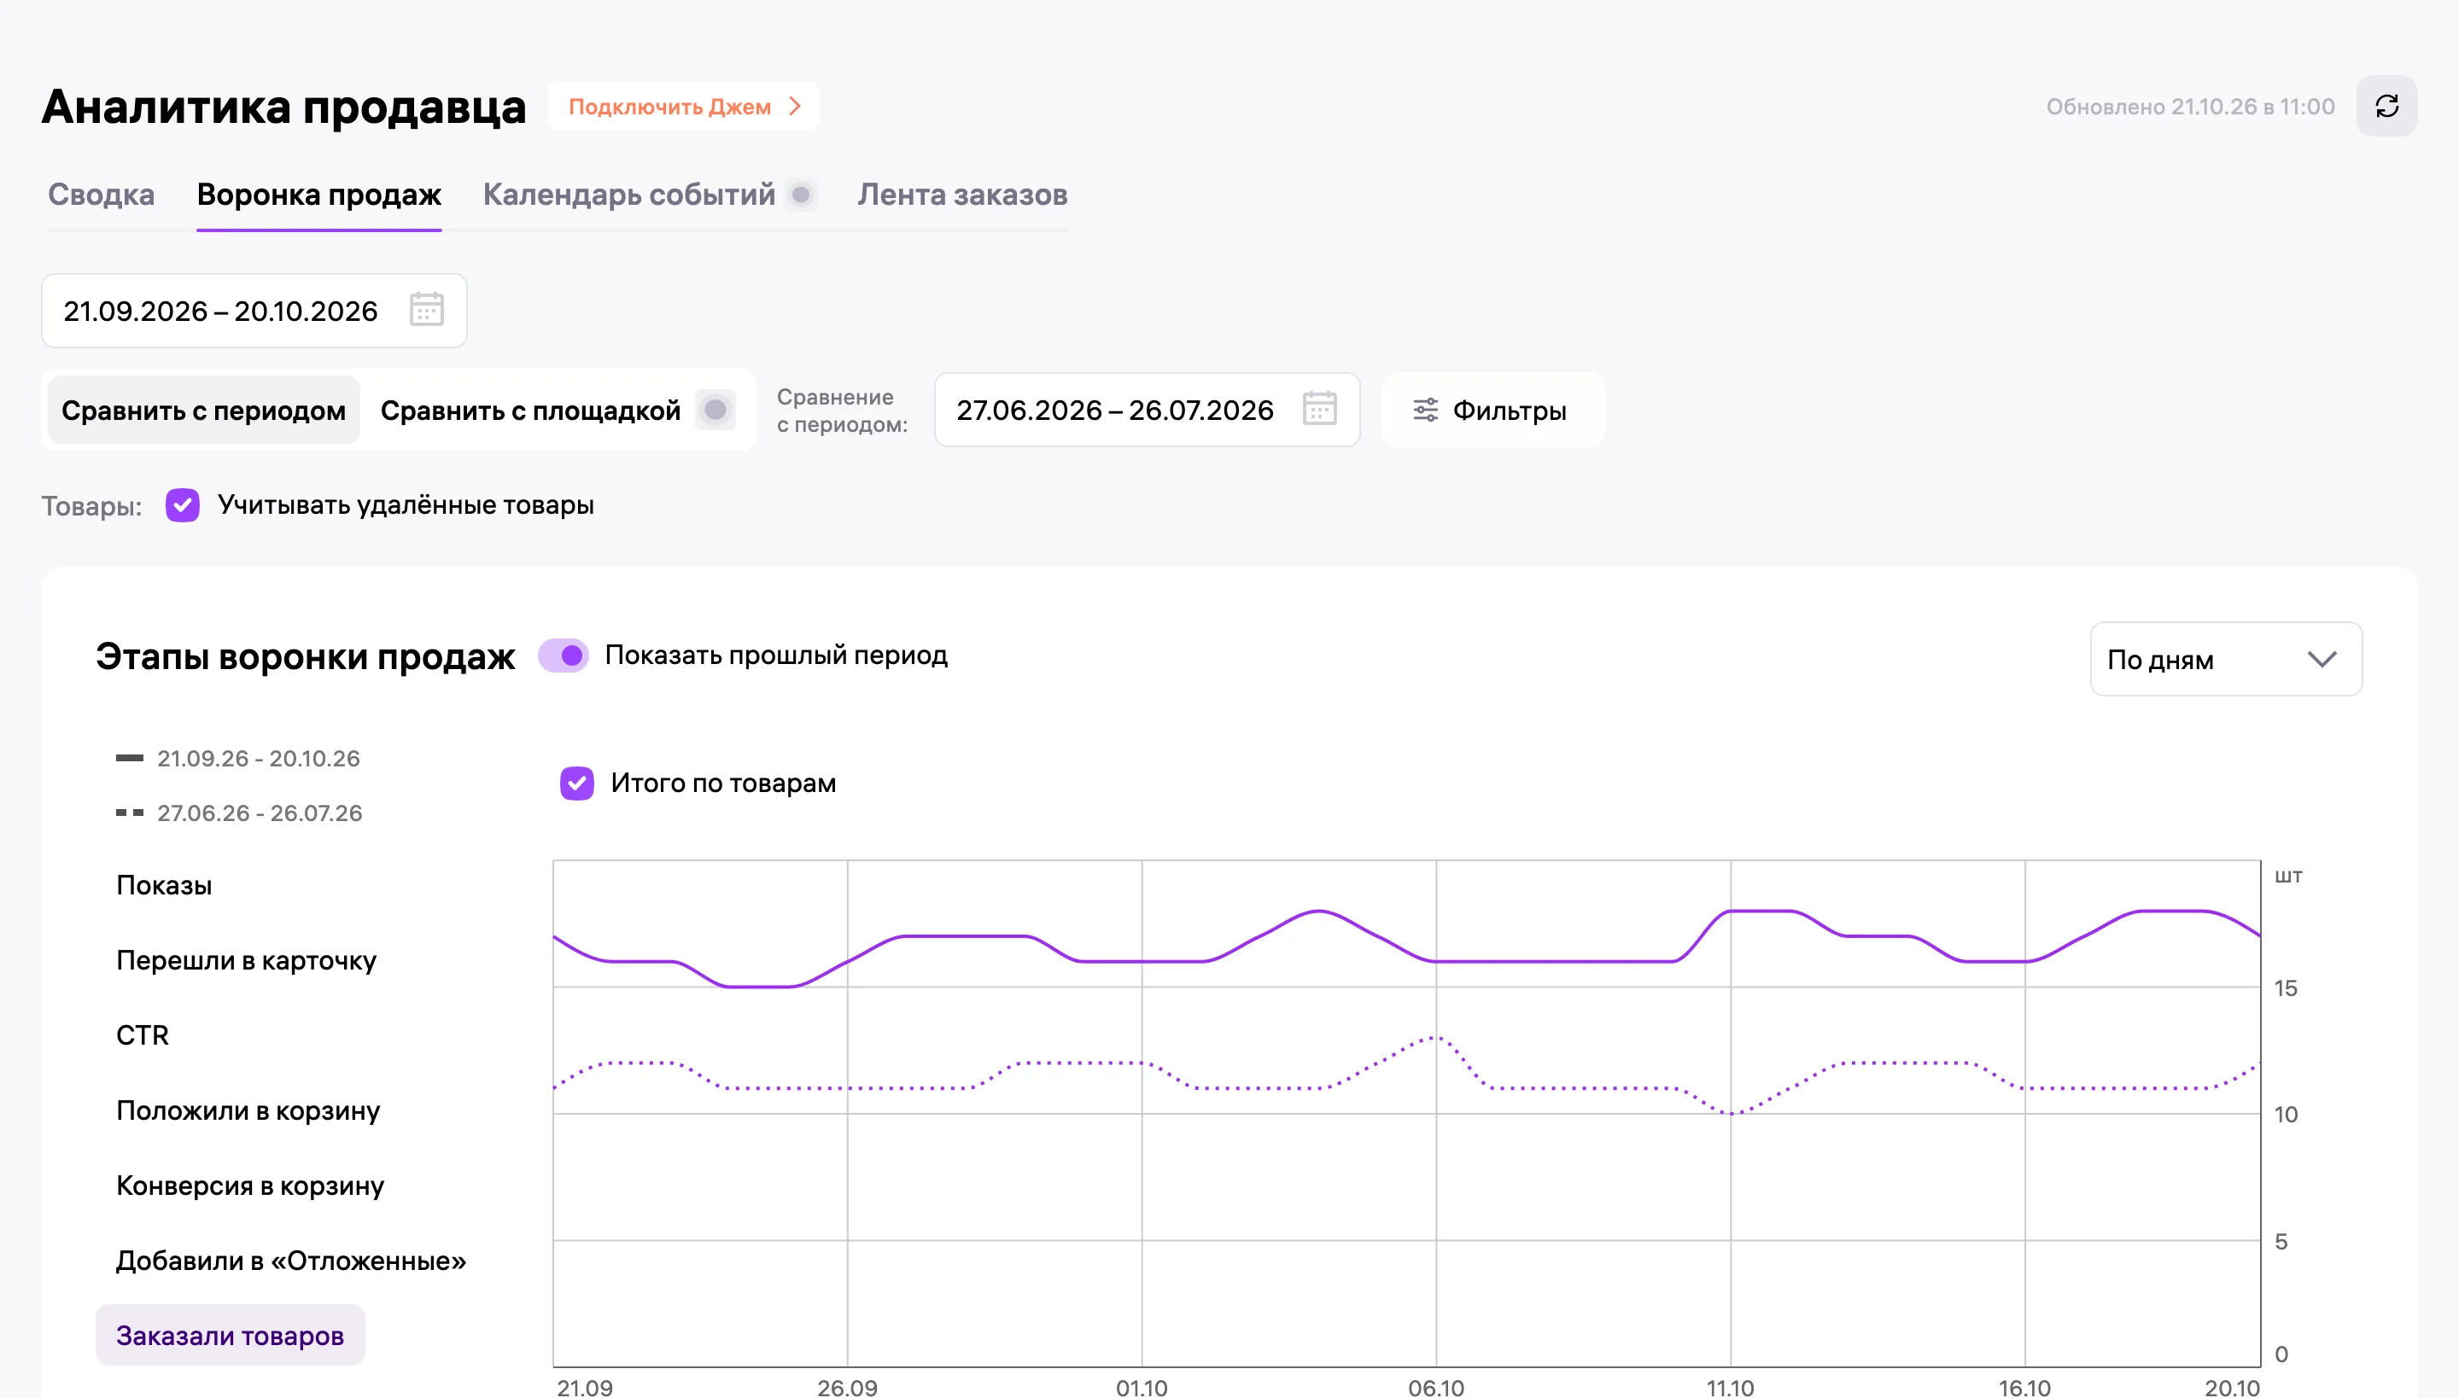
Task: Select the CTR funnel metric
Action: click(x=142, y=1035)
